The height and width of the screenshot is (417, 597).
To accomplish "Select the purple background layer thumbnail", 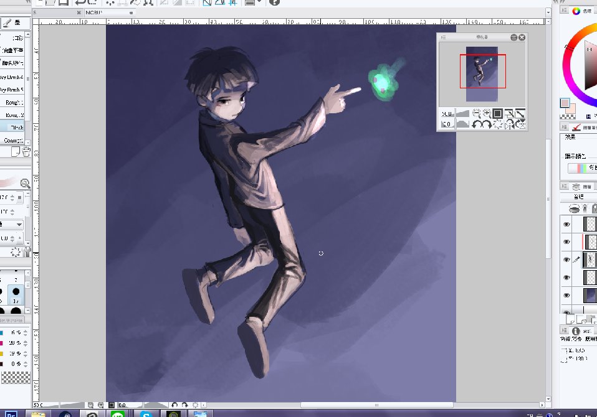I will pos(590,296).
